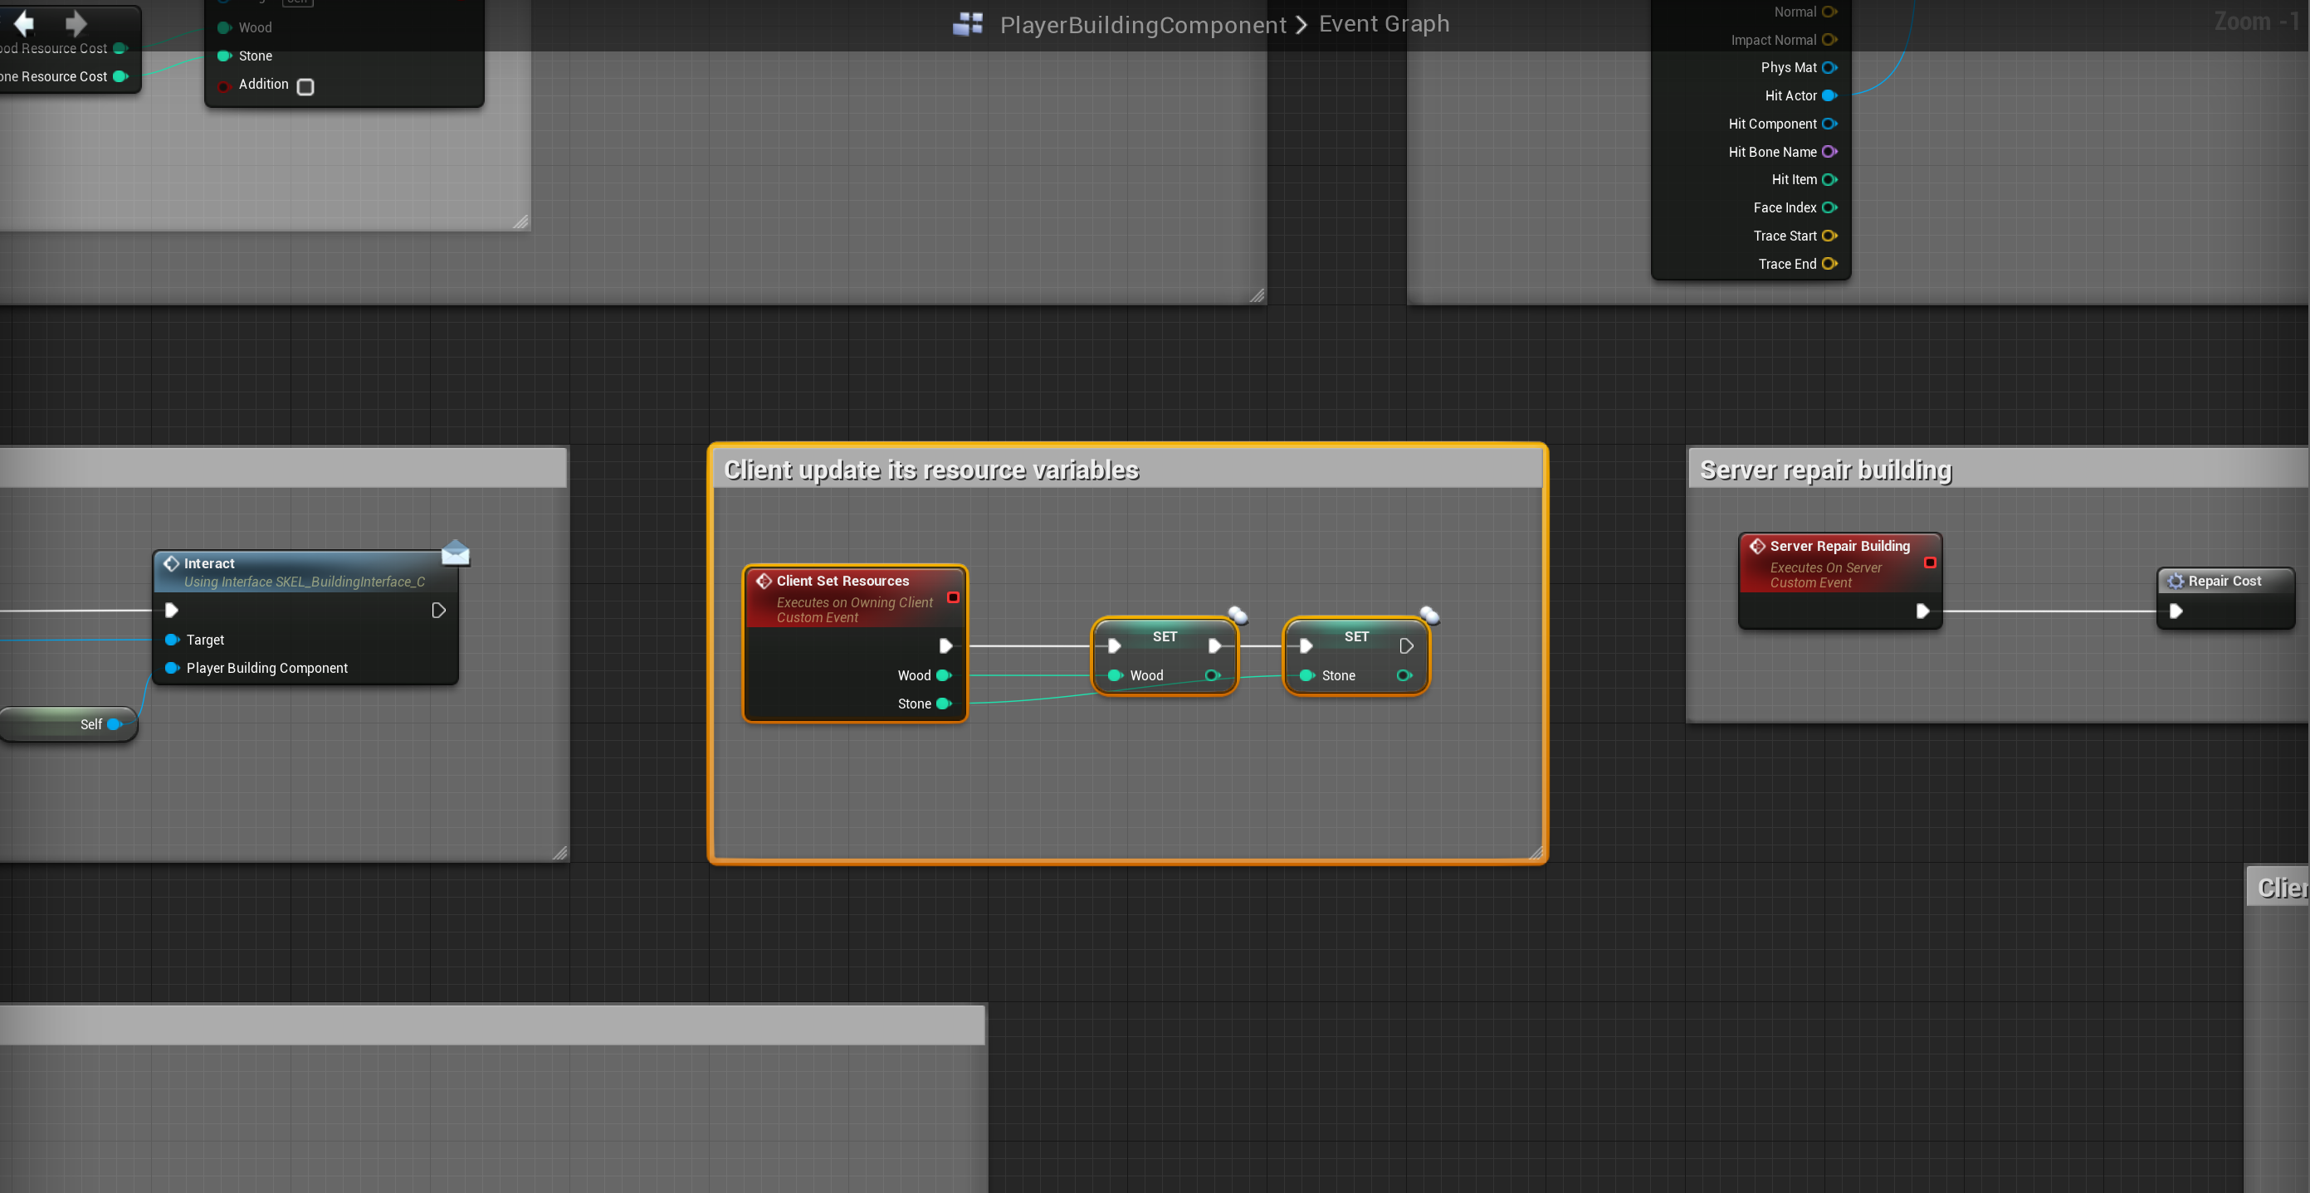
Task: Click the Hit Actor output pin
Action: (x=1829, y=96)
